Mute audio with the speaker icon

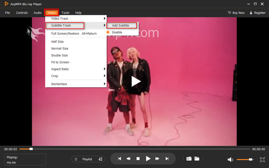tap(230, 159)
